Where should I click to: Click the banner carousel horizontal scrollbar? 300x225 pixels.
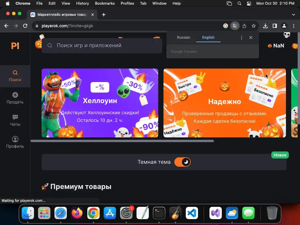coord(122,141)
